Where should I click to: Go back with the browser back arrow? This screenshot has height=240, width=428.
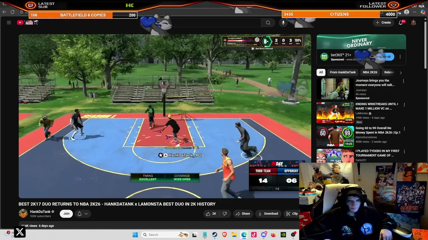4,12
